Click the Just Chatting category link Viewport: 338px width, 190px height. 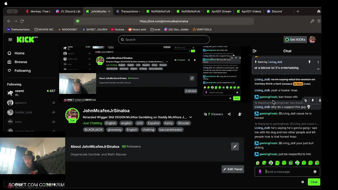[92, 123]
